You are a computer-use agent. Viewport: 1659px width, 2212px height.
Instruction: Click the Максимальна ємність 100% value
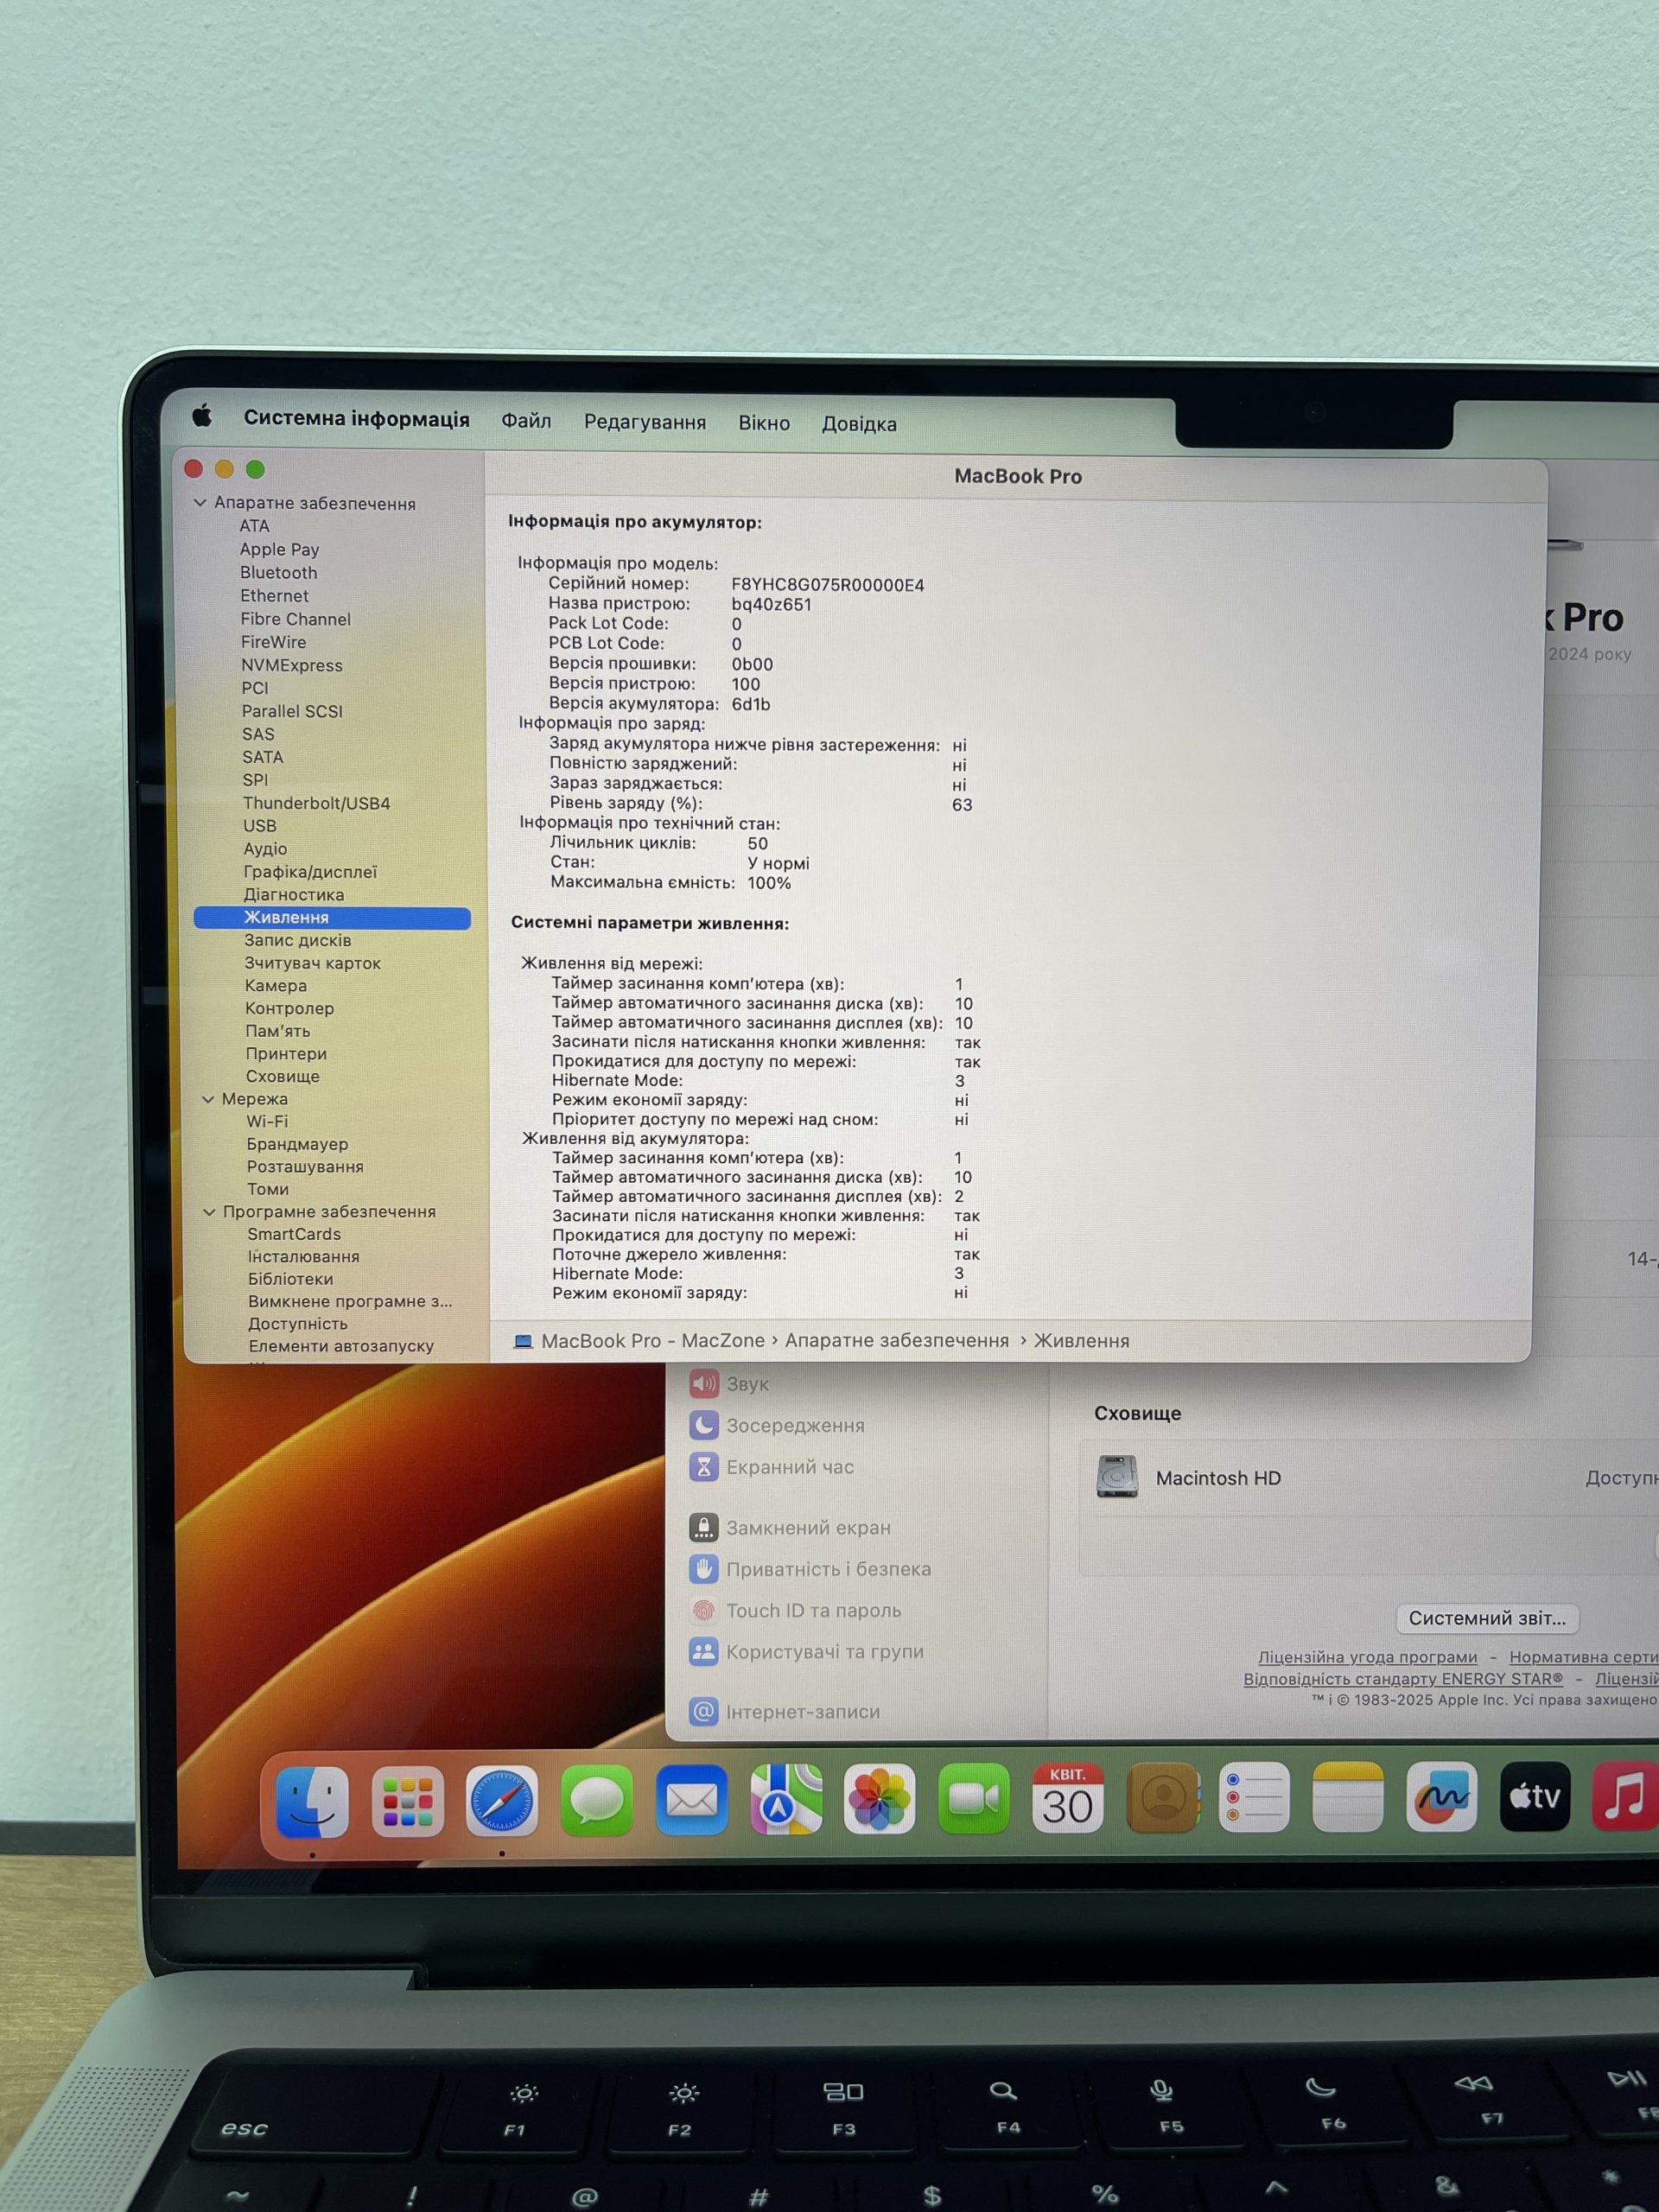(x=769, y=883)
